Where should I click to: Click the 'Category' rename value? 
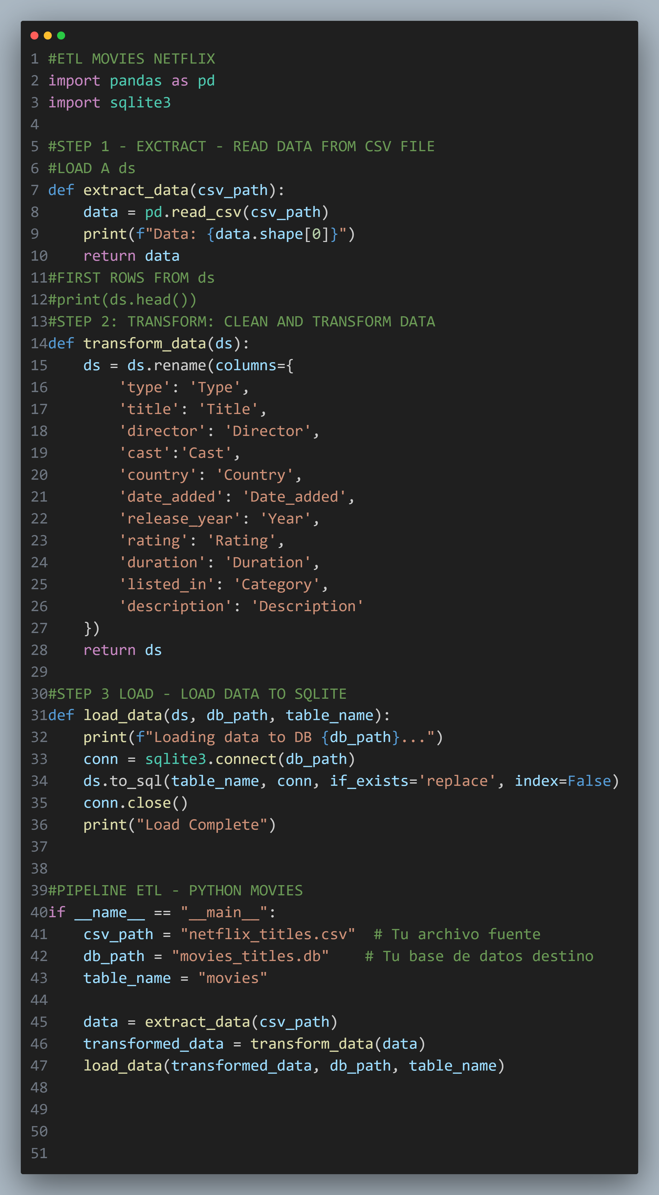point(277,584)
